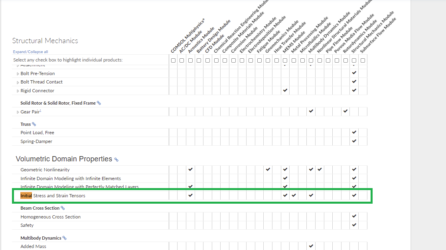
Task: Click link icon after Solid Rotor, Fixed Frame
Action: click(x=99, y=103)
